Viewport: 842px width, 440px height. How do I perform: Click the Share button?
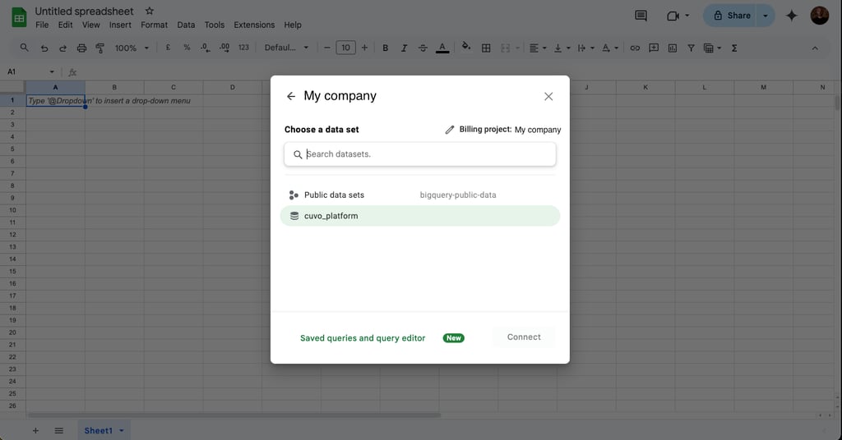click(x=731, y=16)
